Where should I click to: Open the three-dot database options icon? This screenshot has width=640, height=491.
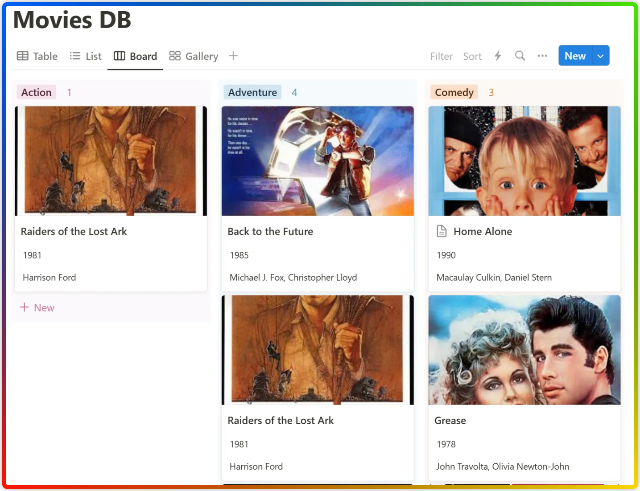pyautogui.click(x=542, y=56)
